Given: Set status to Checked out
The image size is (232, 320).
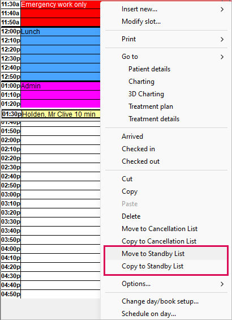Looking at the screenshot, I should pos(140,161).
